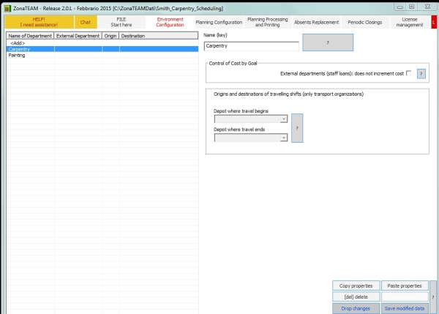
Task: Click the red L tab at the right edge
Action: point(434,22)
